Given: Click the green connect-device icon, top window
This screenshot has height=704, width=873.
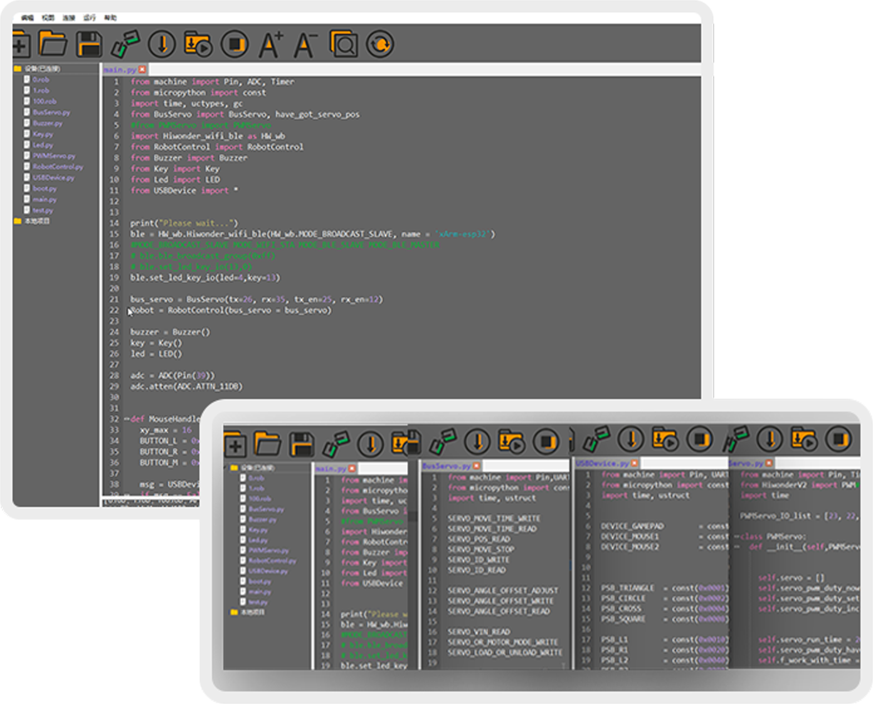Looking at the screenshot, I should pyautogui.click(x=125, y=45).
